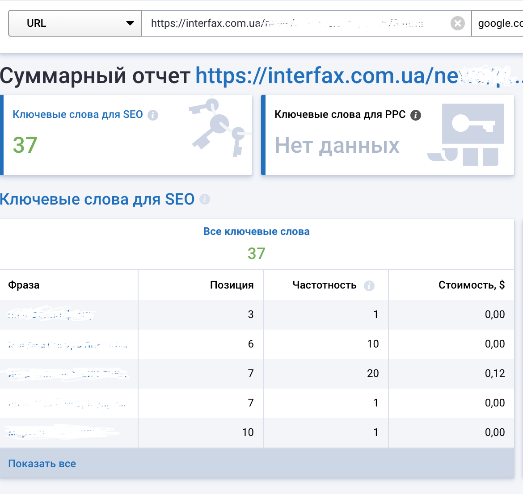Click the info icon next to the SEO card title

point(153,115)
